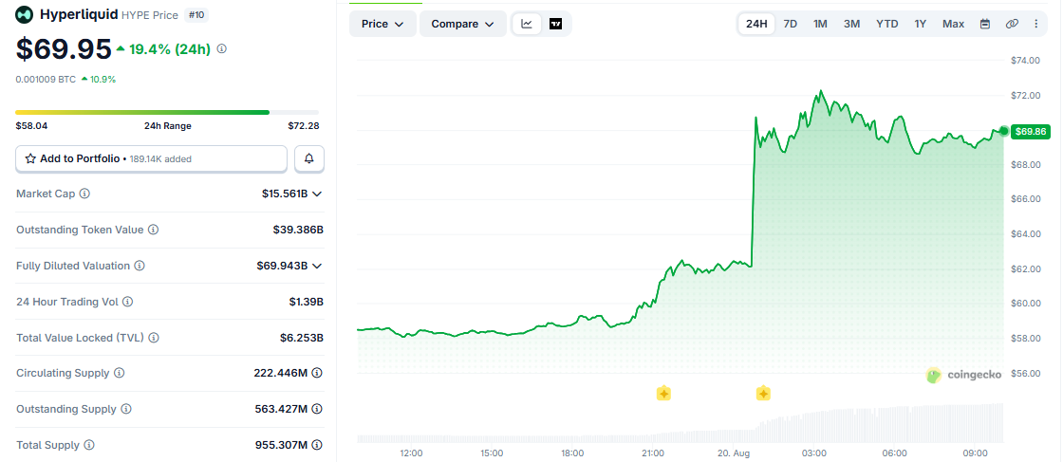Expand Fully Diluted Valuation chevron next to $69.943B

[x=317, y=266]
